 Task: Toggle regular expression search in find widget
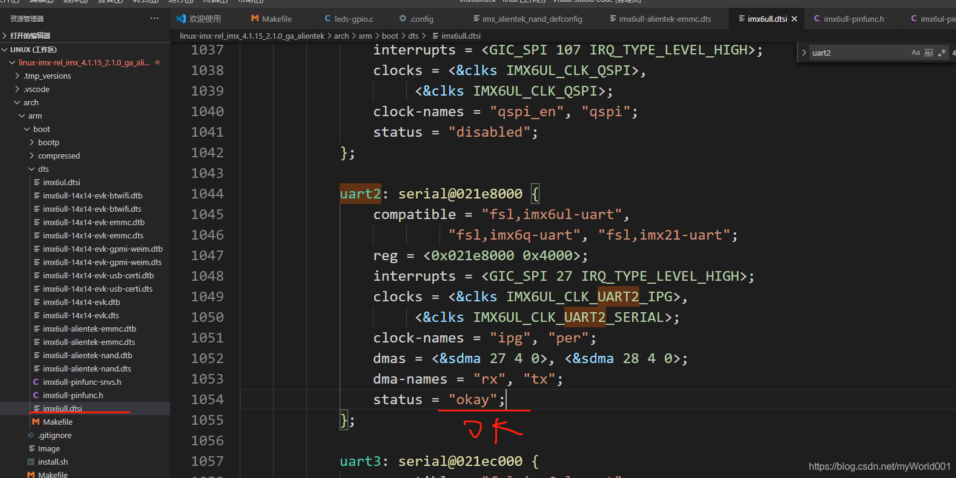942,53
